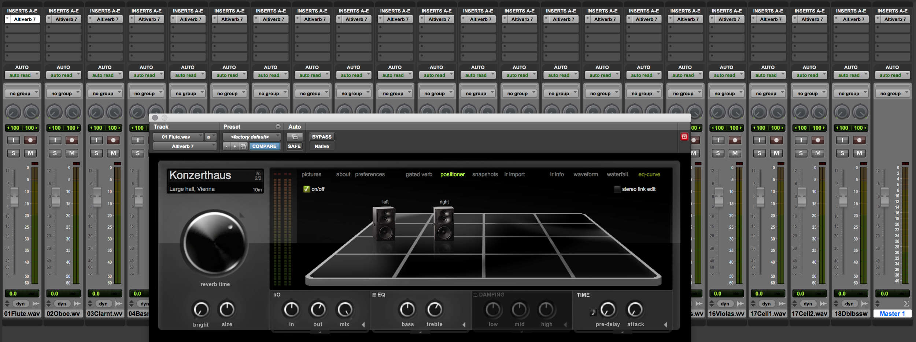This screenshot has width=916, height=342.
Task: Click the I/O mix knob
Action: point(344,309)
